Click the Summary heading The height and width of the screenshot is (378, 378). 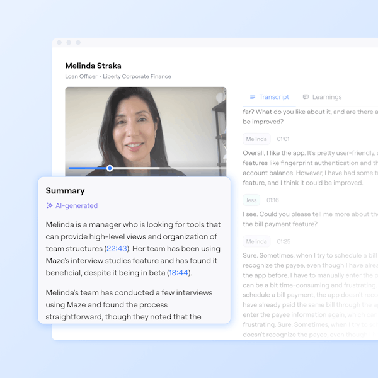point(65,191)
